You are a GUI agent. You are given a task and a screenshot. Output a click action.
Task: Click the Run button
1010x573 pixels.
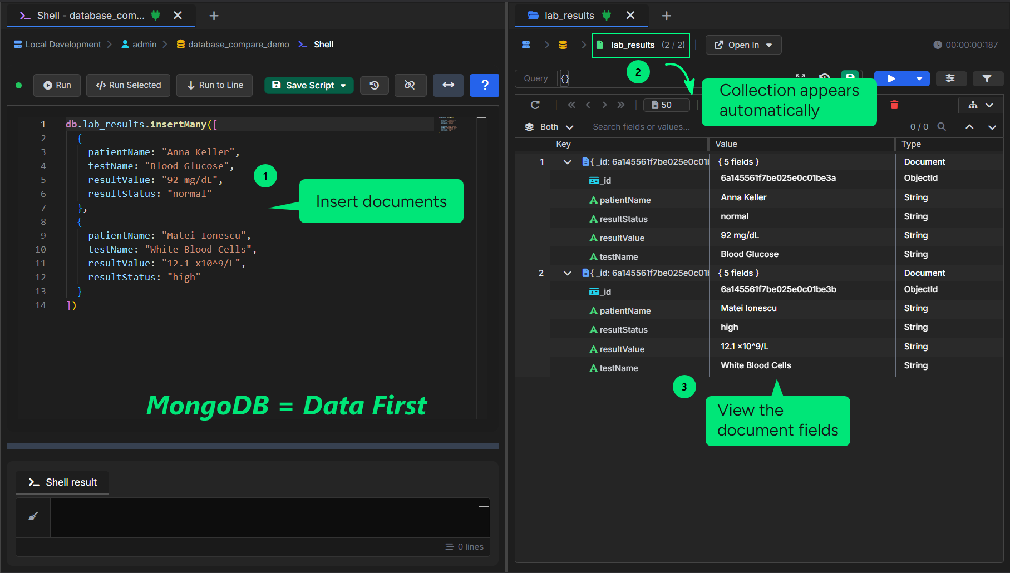click(57, 85)
